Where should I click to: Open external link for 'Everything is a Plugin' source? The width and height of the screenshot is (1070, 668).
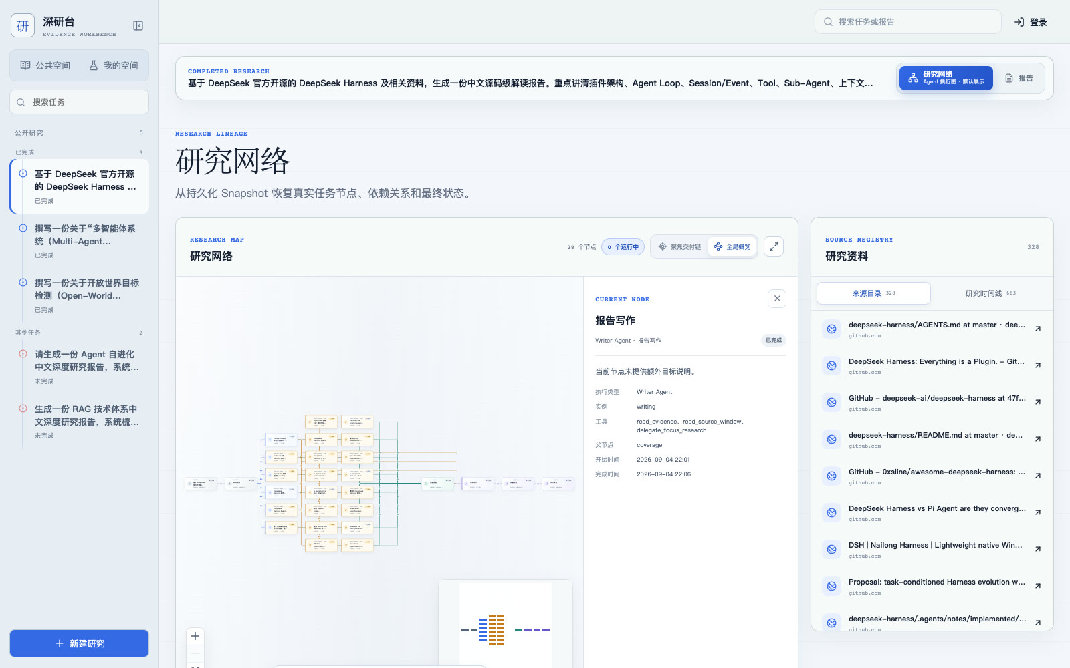pos(1038,365)
